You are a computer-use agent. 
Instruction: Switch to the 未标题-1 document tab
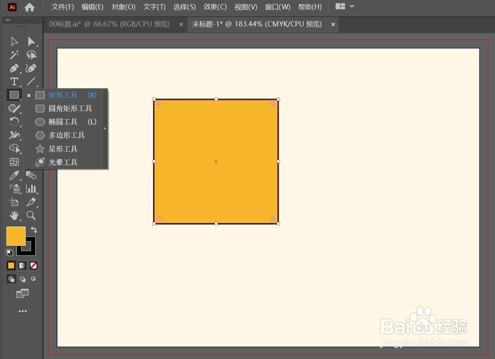coord(257,24)
